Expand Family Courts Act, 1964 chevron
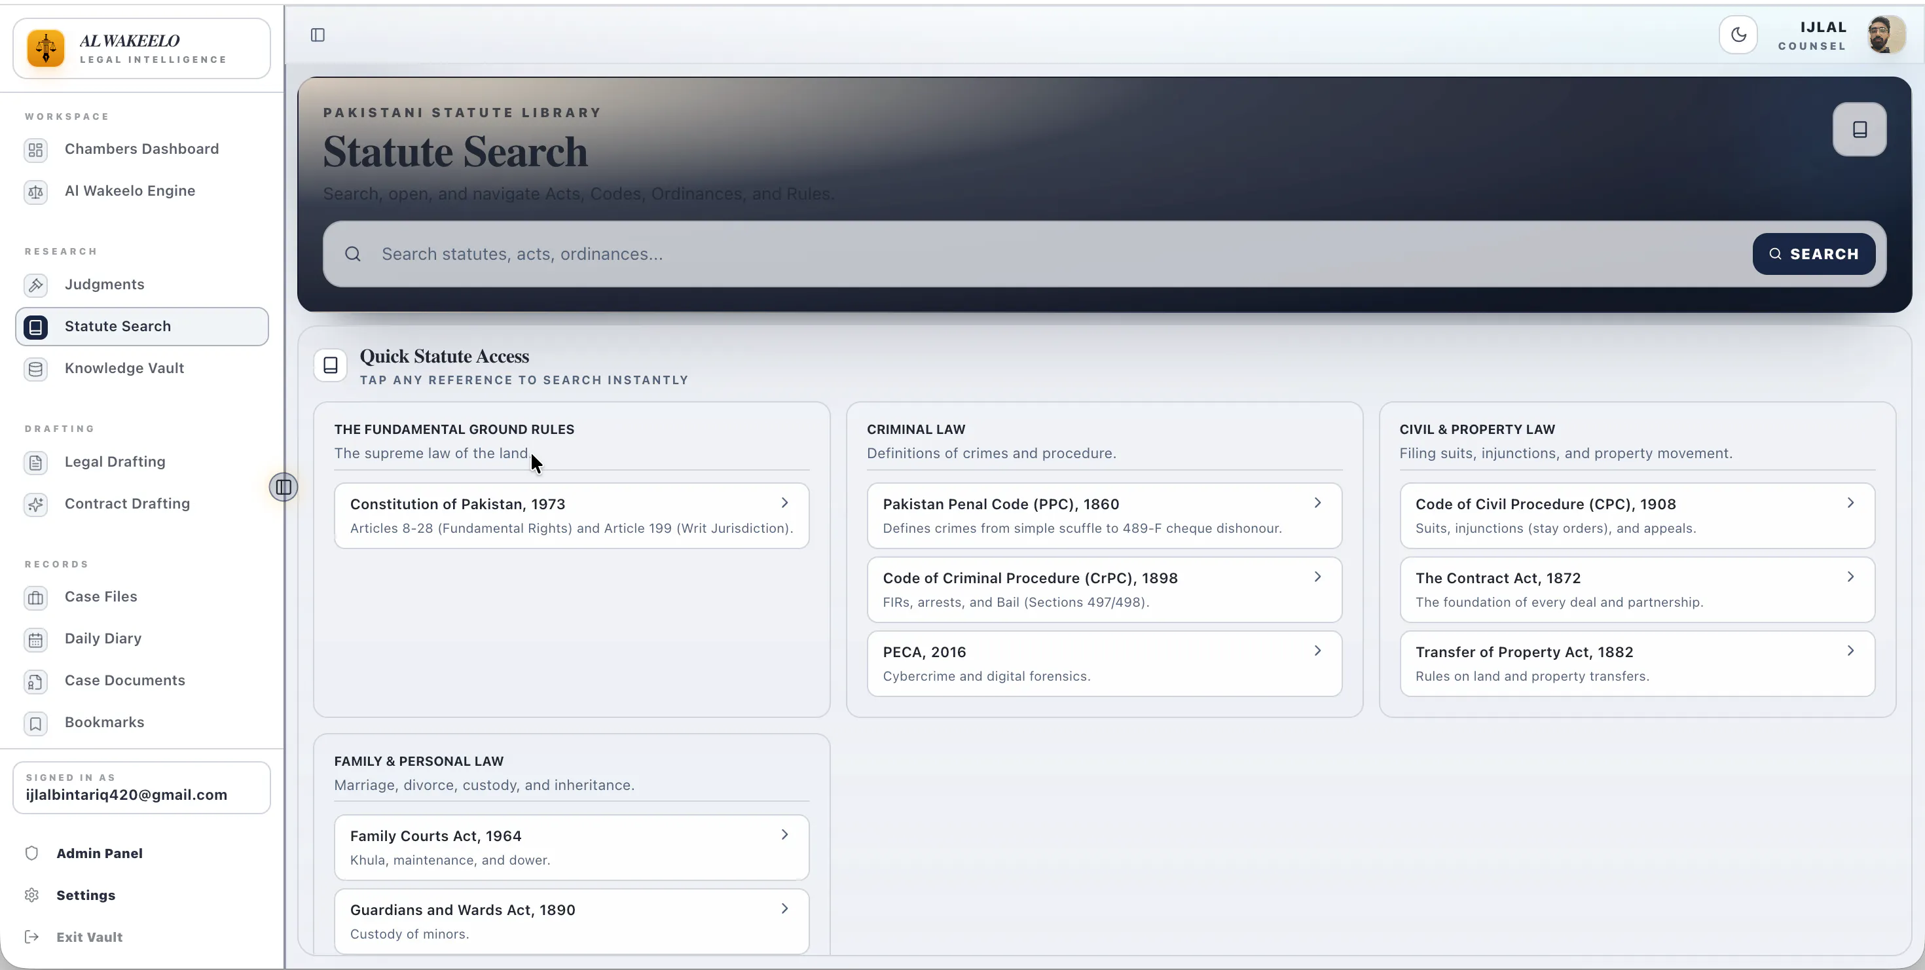 (784, 835)
